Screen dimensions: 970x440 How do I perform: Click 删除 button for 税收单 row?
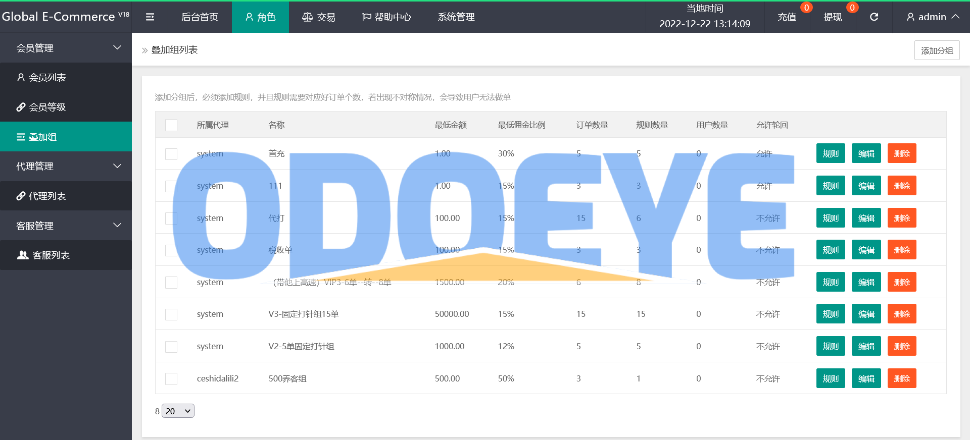click(x=902, y=250)
